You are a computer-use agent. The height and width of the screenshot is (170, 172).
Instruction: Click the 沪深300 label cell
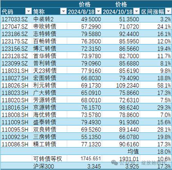[x=49, y=166]
